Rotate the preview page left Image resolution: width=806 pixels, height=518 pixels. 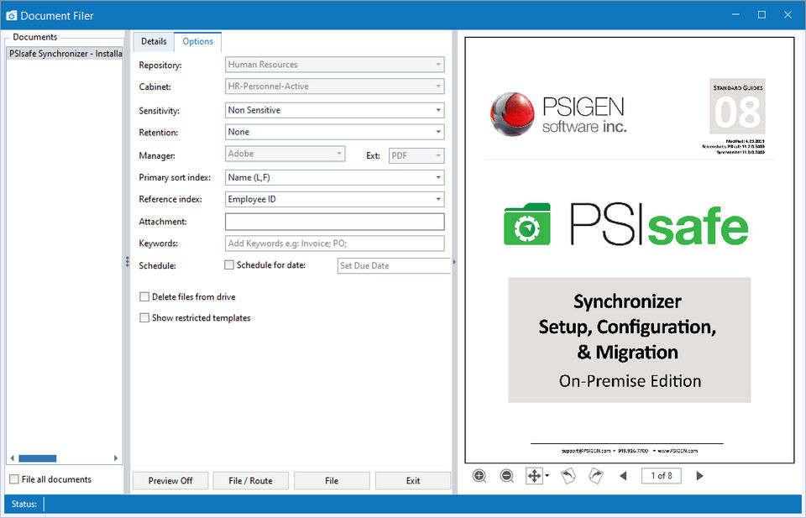pyautogui.click(x=568, y=476)
